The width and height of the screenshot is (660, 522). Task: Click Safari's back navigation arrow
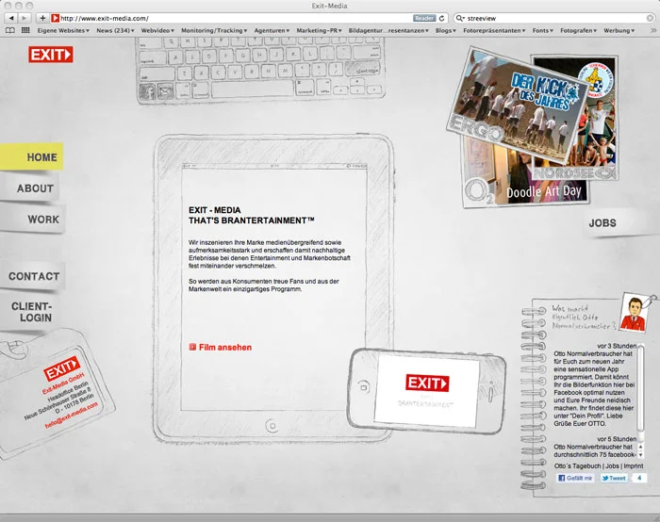coord(11,18)
